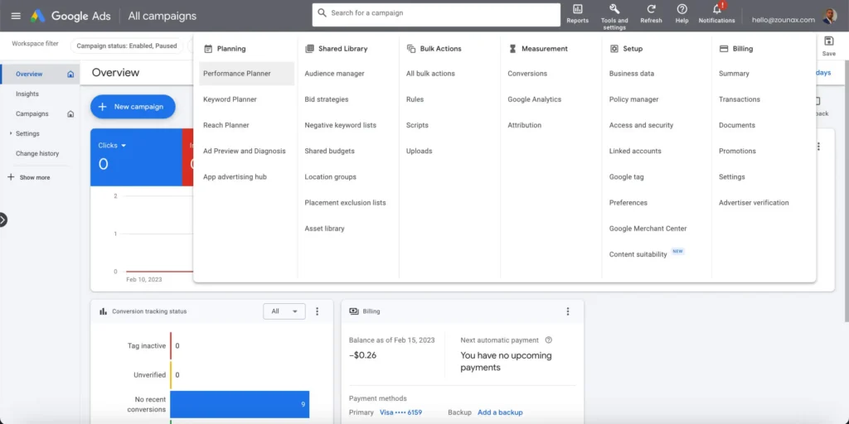Select Insights in the sidebar
The image size is (849, 424).
click(27, 94)
